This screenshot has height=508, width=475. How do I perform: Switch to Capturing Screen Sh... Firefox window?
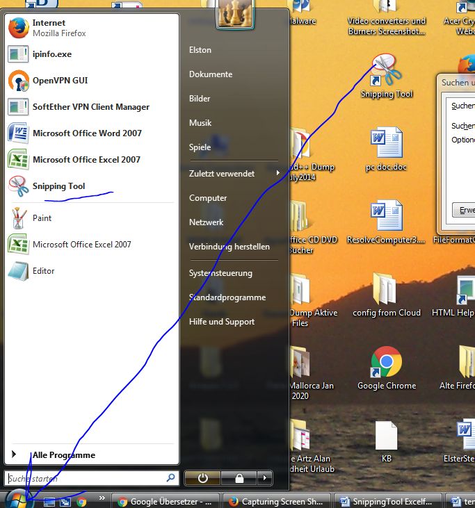pyautogui.click(x=277, y=501)
